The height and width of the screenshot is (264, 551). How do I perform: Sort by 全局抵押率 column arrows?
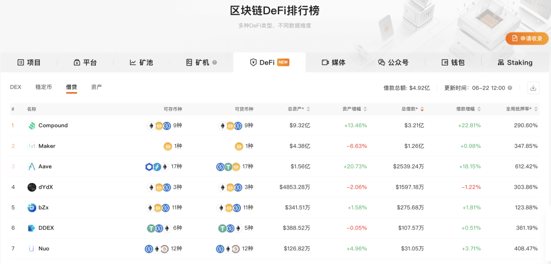pos(536,109)
